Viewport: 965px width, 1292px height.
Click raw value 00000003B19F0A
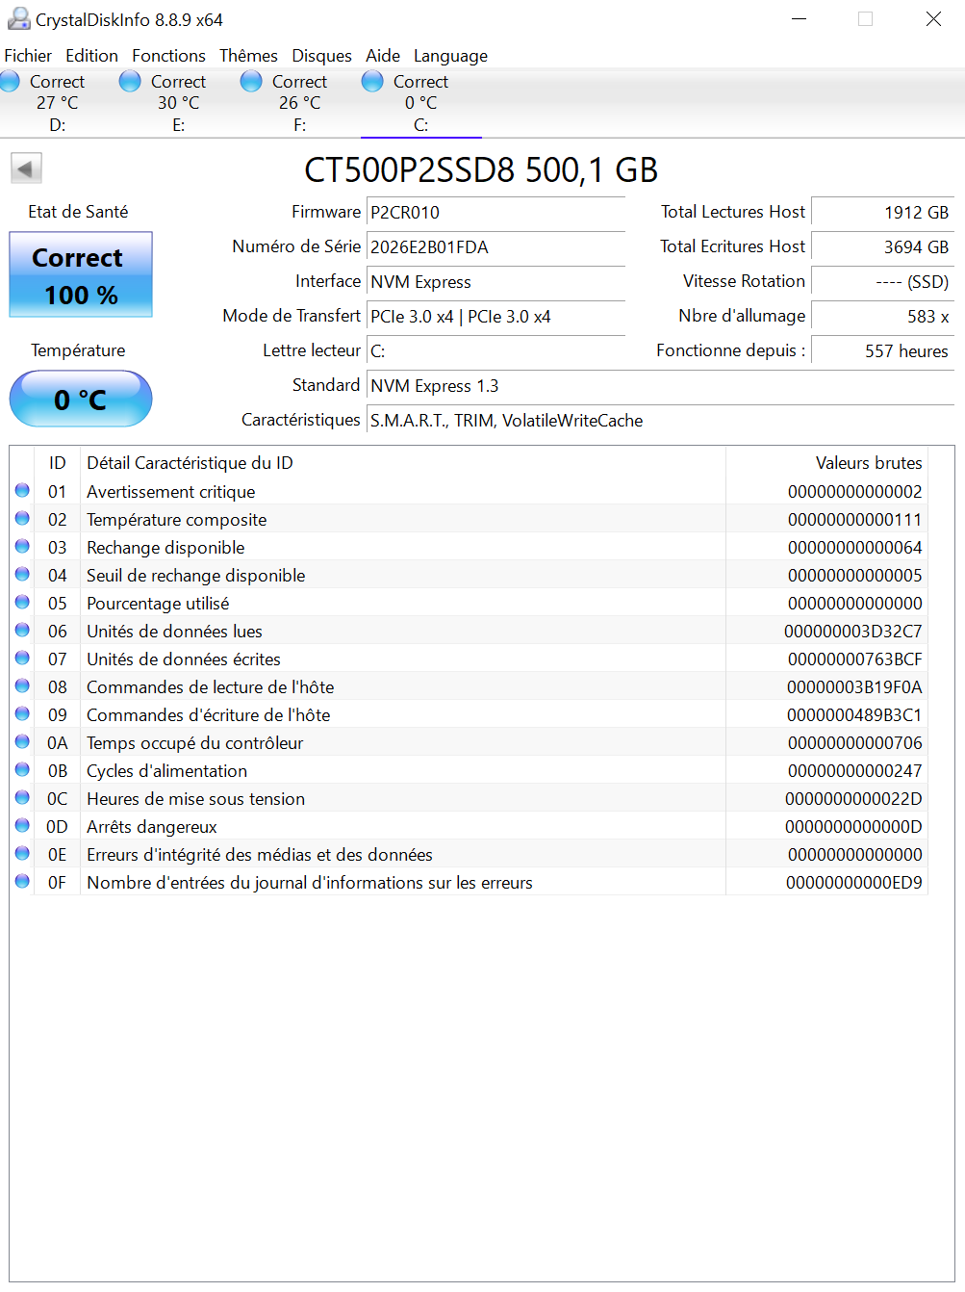point(854,687)
